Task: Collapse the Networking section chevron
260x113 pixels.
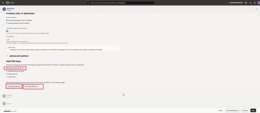Action: (x=256, y=9)
